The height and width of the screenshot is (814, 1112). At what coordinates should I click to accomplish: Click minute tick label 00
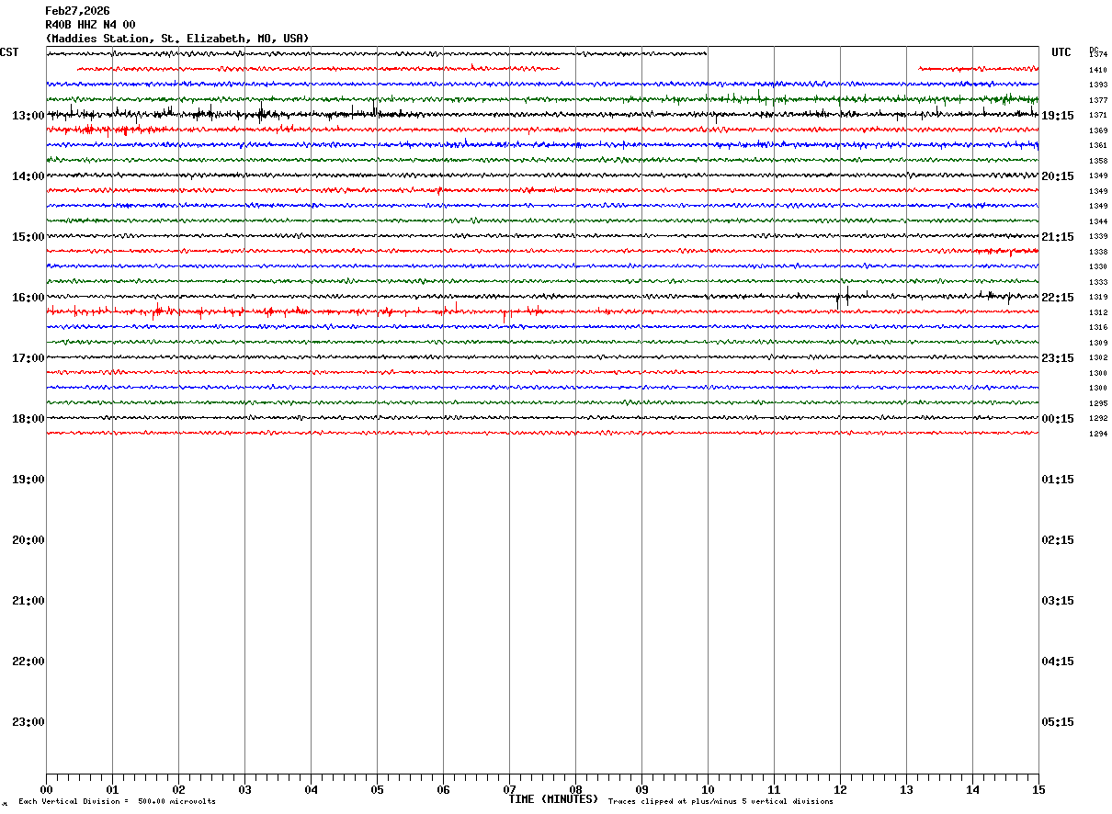[46, 789]
